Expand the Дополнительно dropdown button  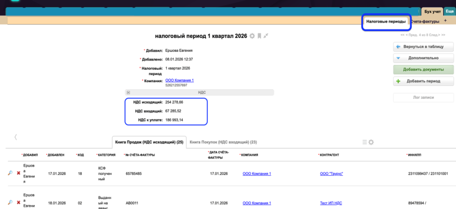click(x=423, y=58)
